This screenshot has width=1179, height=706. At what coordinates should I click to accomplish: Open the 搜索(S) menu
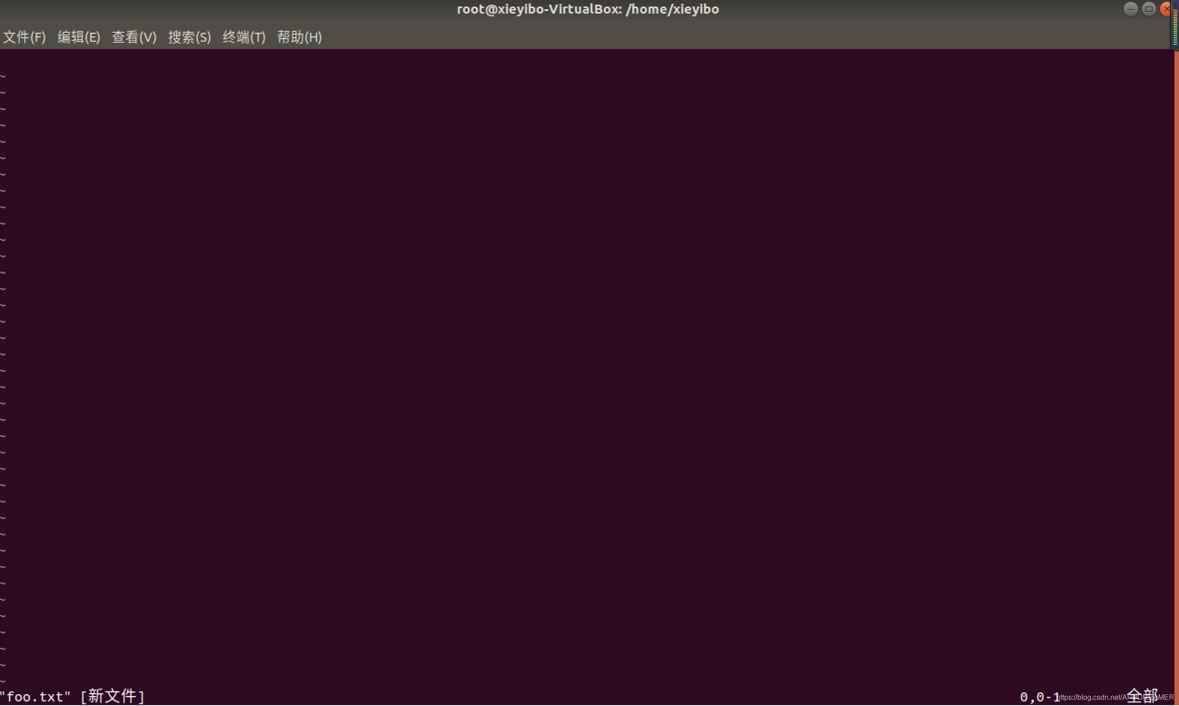pyautogui.click(x=189, y=37)
